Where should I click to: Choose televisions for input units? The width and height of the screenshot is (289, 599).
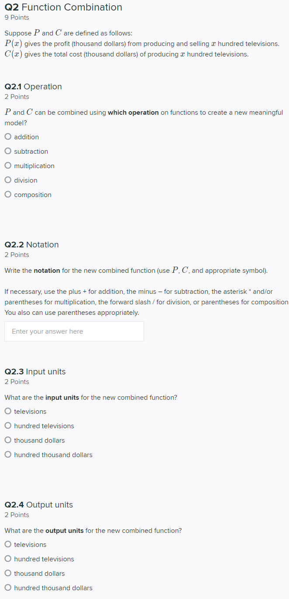[7, 411]
